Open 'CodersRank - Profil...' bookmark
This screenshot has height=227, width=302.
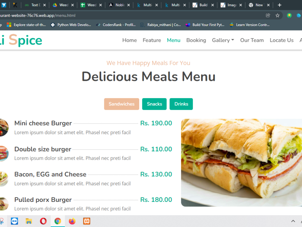[116, 25]
